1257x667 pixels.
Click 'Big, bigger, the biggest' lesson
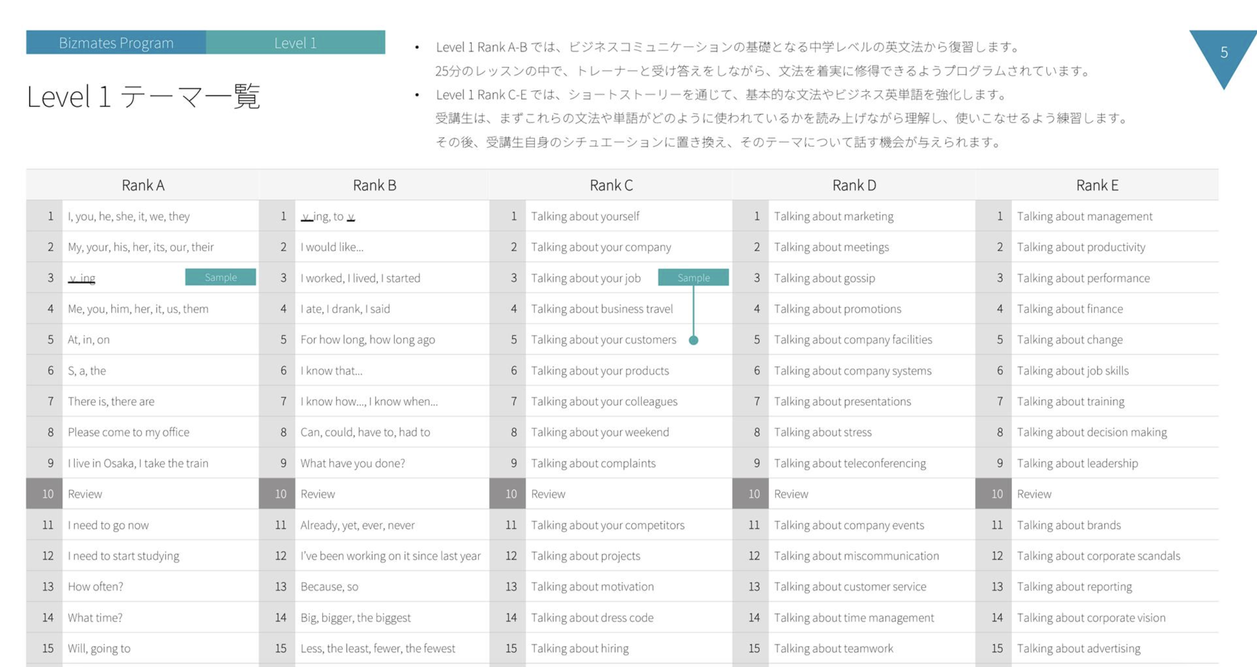[355, 617]
